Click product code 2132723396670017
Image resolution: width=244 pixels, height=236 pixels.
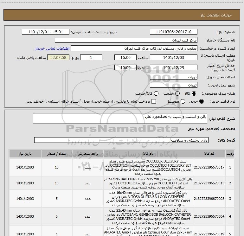tap(209, 167)
